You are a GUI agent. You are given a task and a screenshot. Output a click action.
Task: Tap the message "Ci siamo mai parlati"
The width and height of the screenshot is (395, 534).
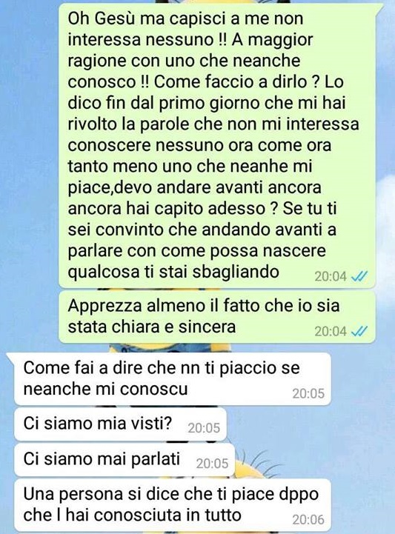(x=125, y=460)
